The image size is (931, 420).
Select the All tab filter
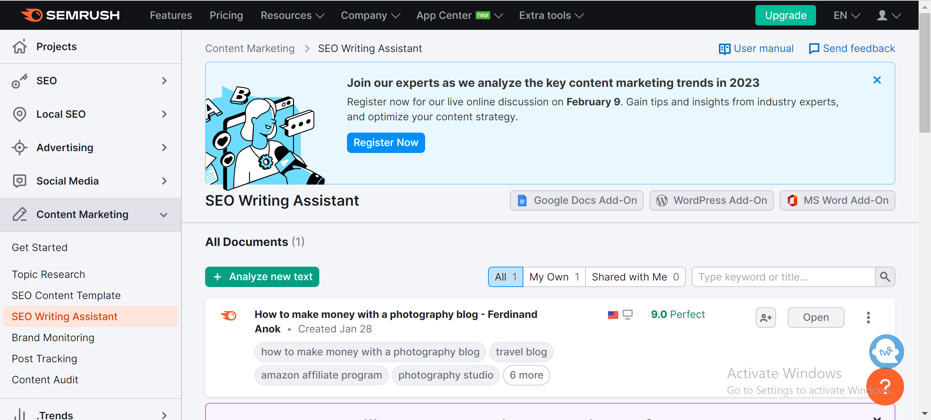(505, 276)
